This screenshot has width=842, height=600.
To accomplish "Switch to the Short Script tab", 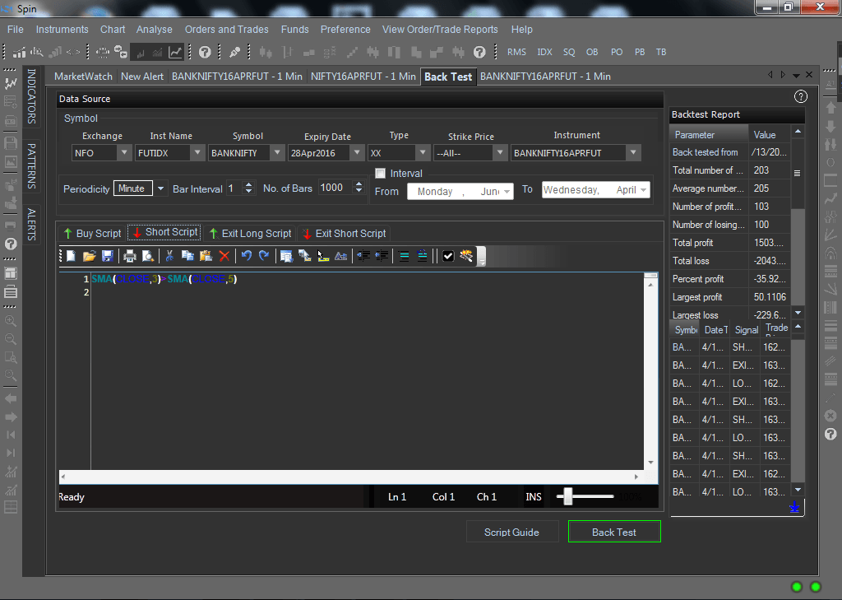I will click(x=164, y=233).
